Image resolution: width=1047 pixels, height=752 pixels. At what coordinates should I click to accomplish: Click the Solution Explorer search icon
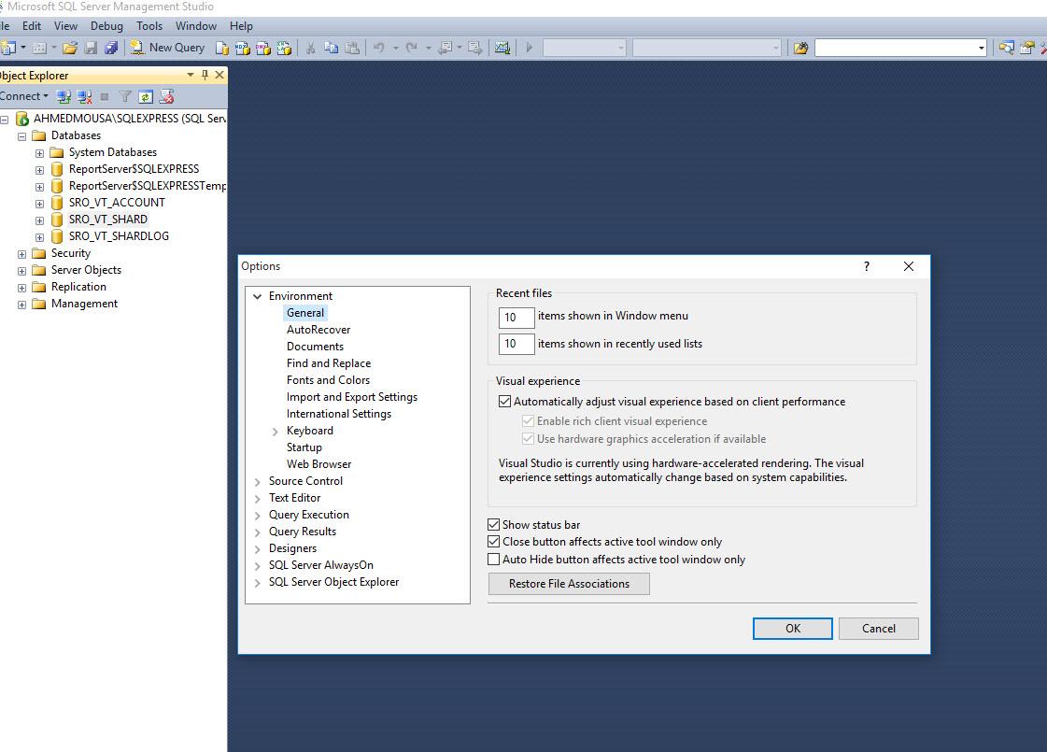tap(1006, 48)
